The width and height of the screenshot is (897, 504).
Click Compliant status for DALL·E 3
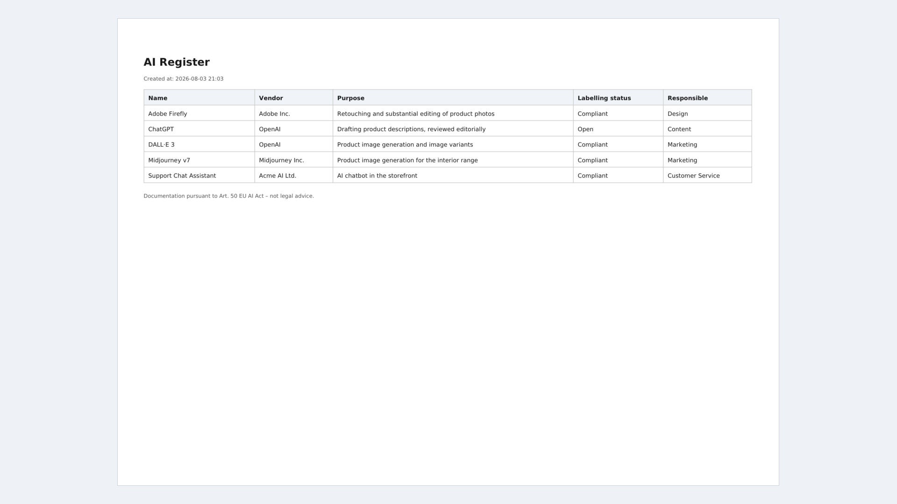coord(618,144)
